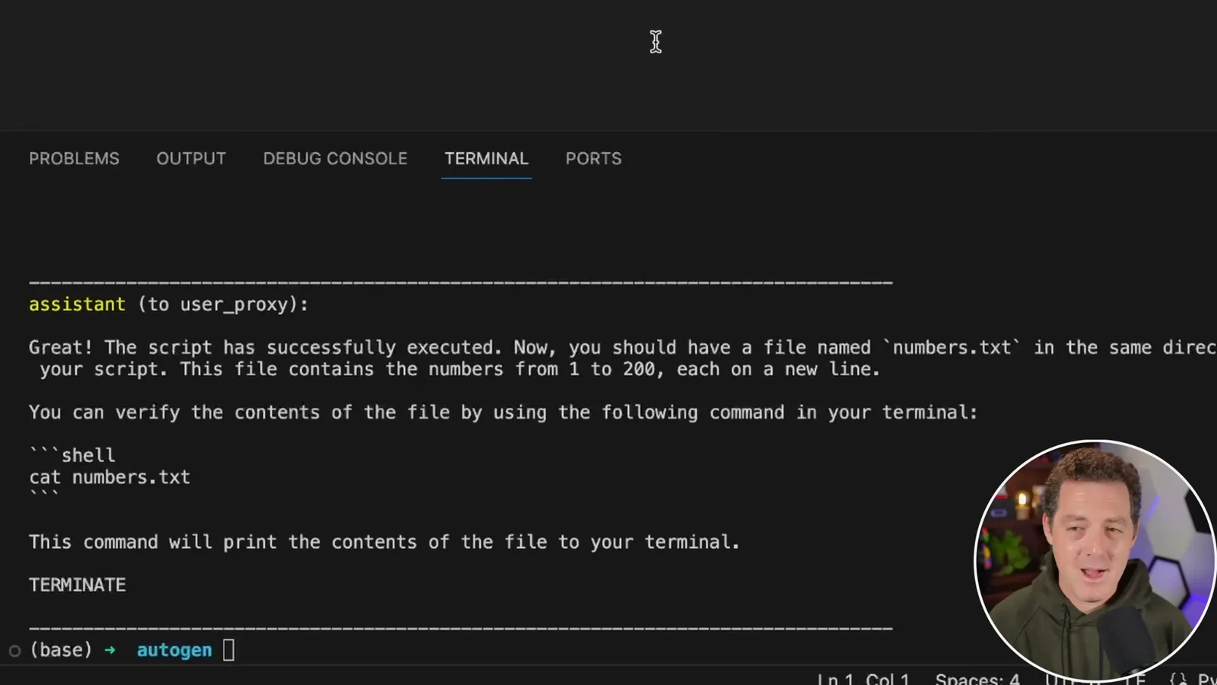Switch to the PROBLEMS panel tab
The width and height of the screenshot is (1217, 685).
coord(74,158)
